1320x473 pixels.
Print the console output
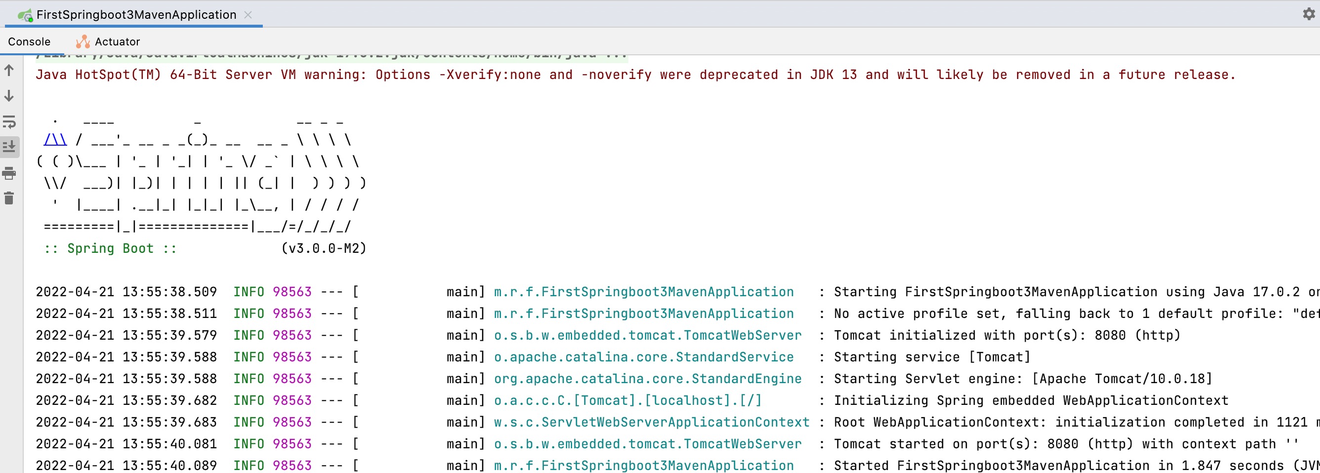click(9, 173)
